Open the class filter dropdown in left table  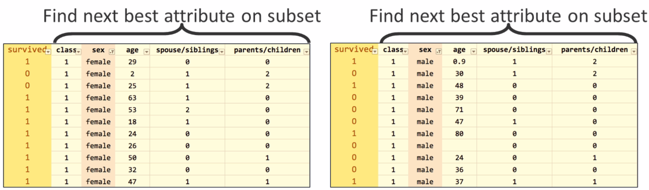pyautogui.click(x=78, y=52)
